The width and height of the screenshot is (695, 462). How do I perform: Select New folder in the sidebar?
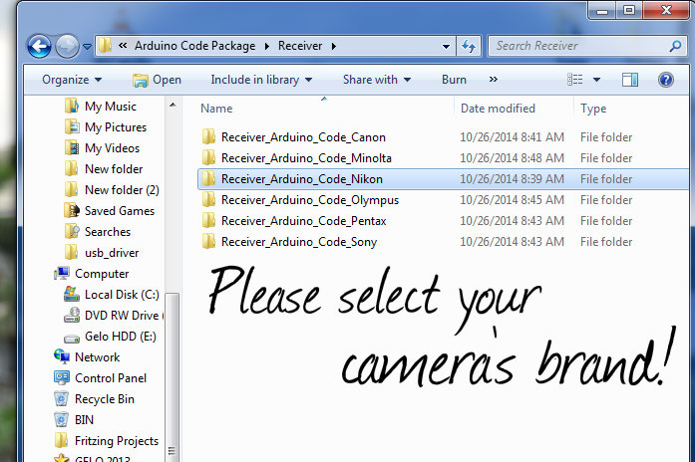coord(114,169)
